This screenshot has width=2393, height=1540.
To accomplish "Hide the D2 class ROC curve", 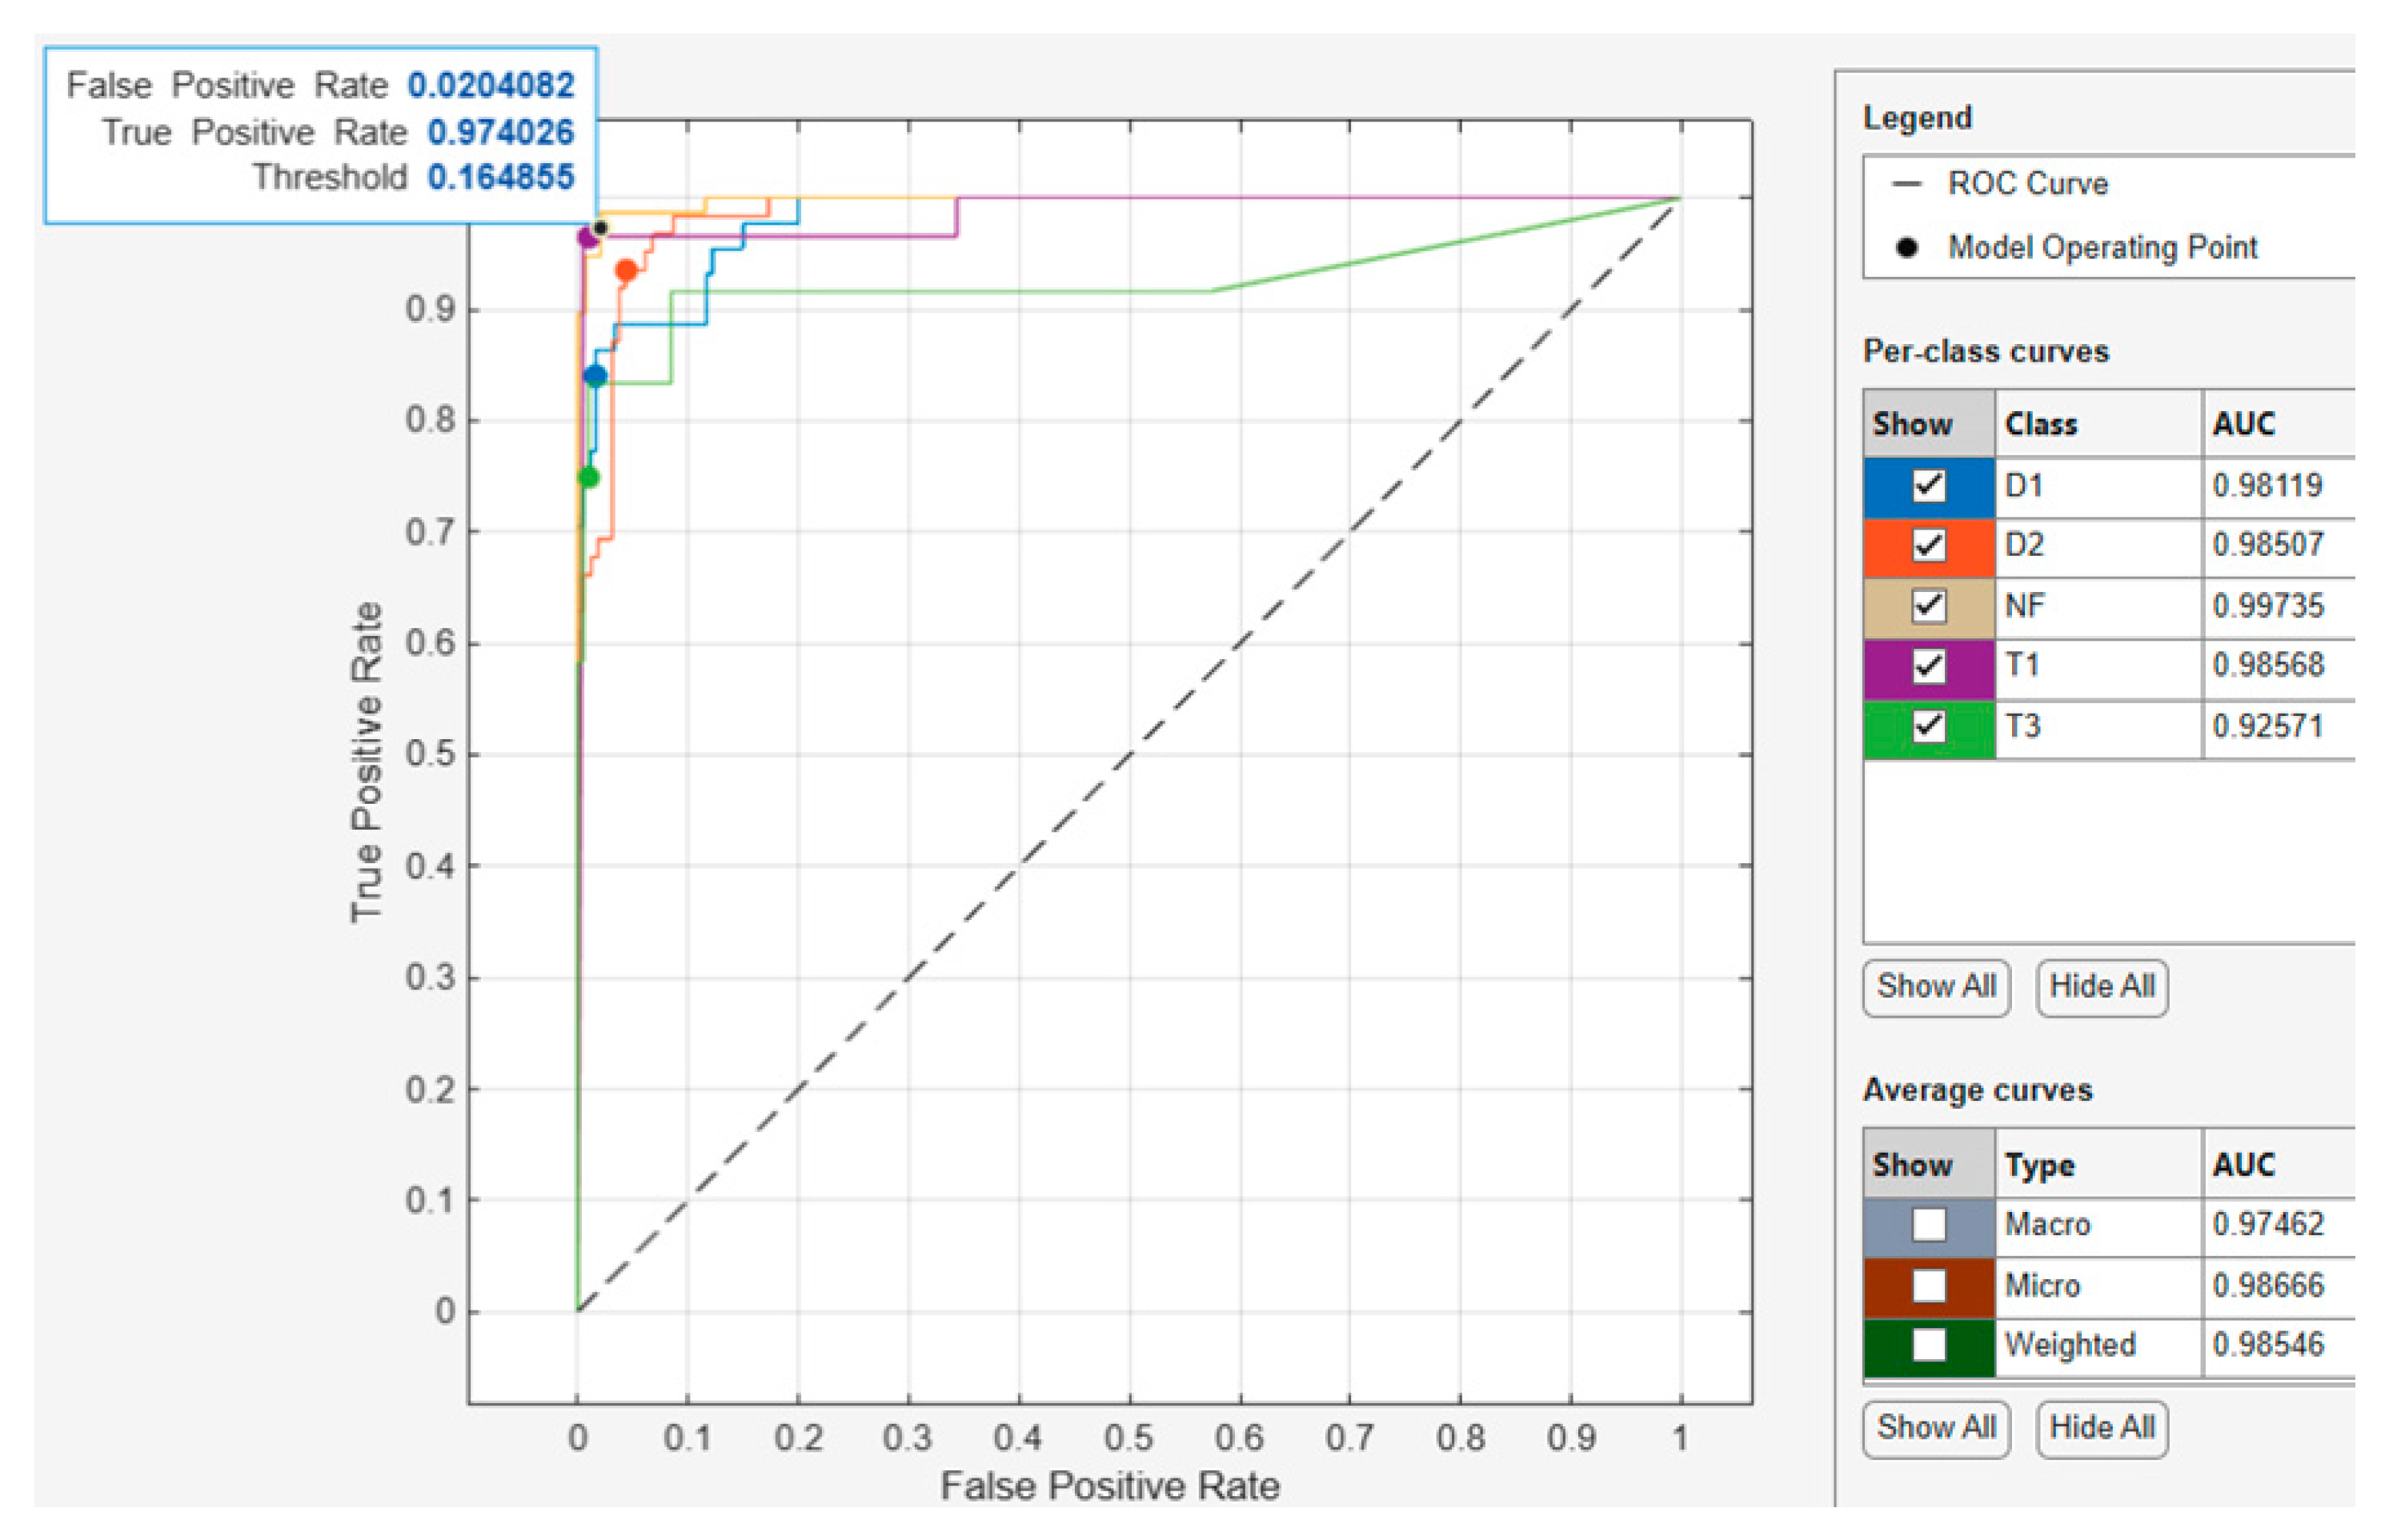I will (1928, 546).
